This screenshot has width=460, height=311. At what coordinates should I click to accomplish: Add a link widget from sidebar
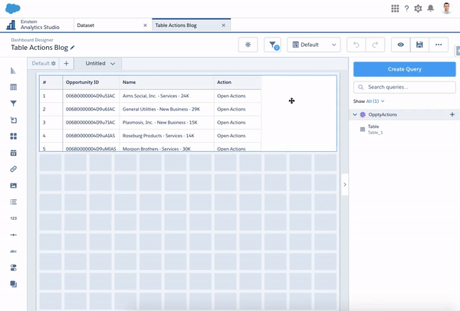[13, 169]
